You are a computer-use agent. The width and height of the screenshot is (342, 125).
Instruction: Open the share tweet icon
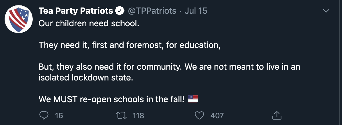pyautogui.click(x=277, y=115)
